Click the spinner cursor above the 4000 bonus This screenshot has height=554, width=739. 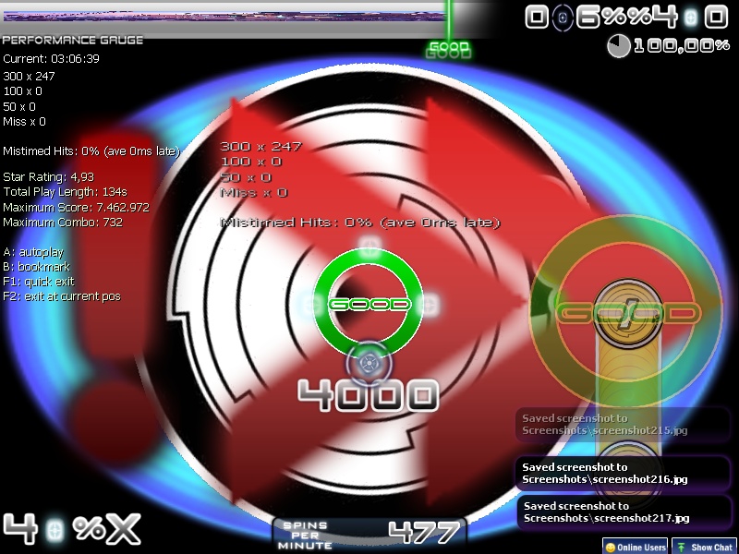click(x=369, y=364)
